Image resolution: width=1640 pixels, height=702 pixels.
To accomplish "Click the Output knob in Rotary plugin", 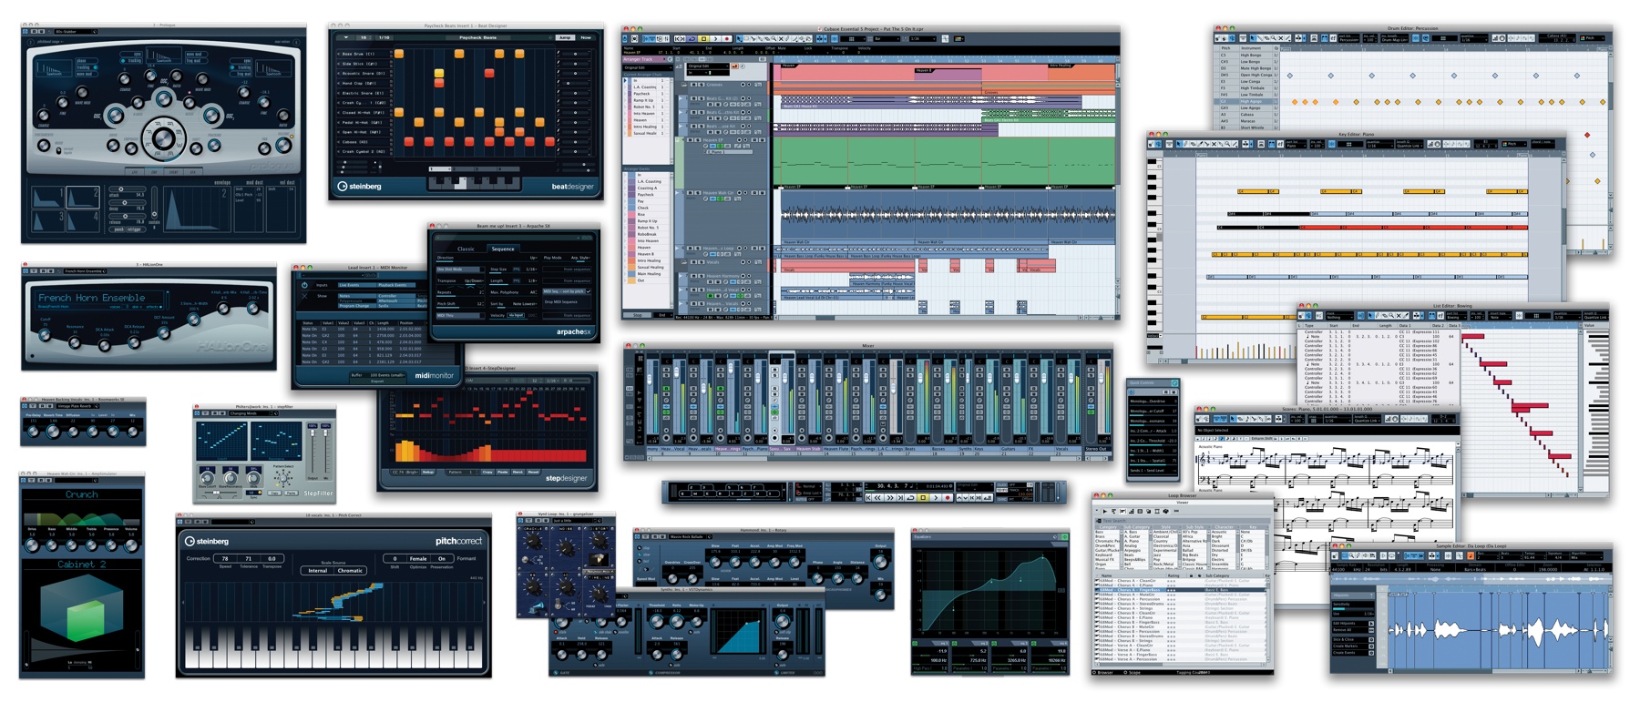I will coord(880,562).
